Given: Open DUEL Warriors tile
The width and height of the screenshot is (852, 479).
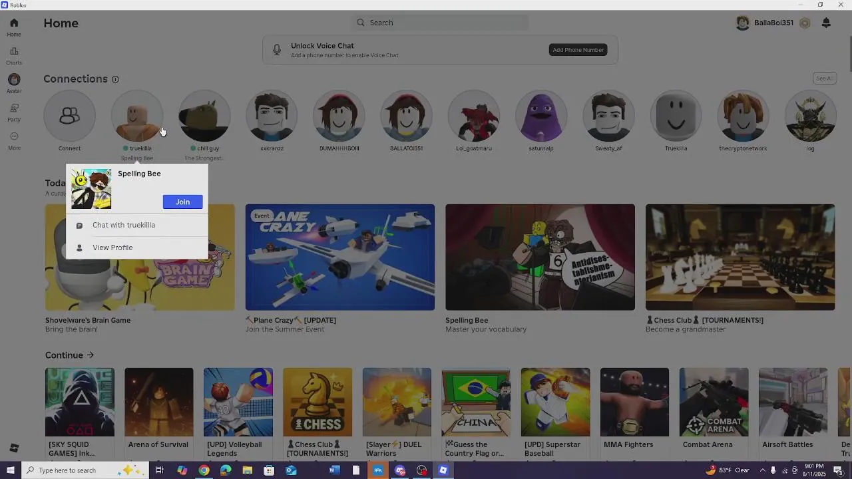Looking at the screenshot, I should pyautogui.click(x=397, y=402).
